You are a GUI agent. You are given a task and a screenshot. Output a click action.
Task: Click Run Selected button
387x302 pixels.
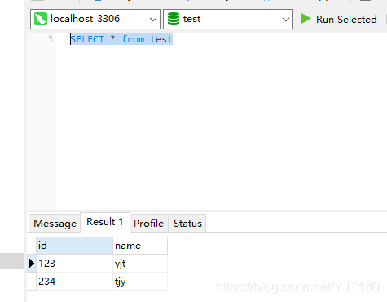pos(339,19)
